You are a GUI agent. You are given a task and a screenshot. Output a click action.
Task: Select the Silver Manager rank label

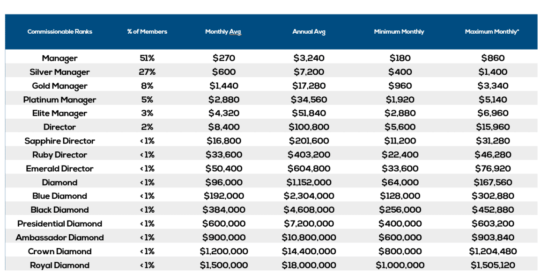(x=60, y=72)
